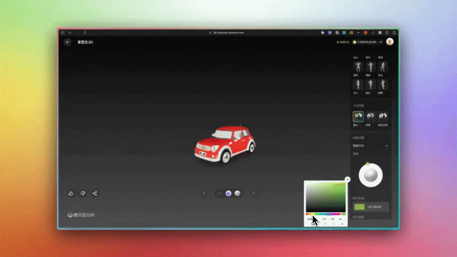The height and width of the screenshot is (257, 457).
Task: Select the third animation pose thumbnail in top row
Action: pyautogui.click(x=382, y=66)
